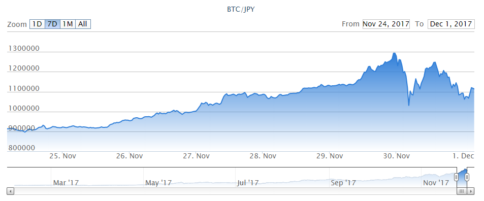Click the scrollbar thumb grip
The image size is (484, 201).
pyautogui.click(x=462, y=191)
